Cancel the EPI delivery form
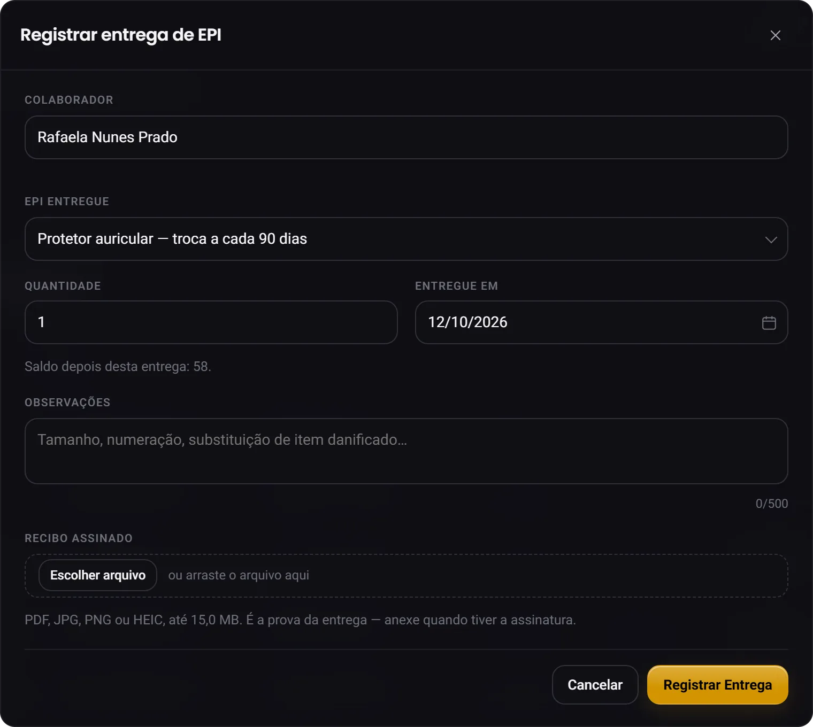 (x=595, y=685)
